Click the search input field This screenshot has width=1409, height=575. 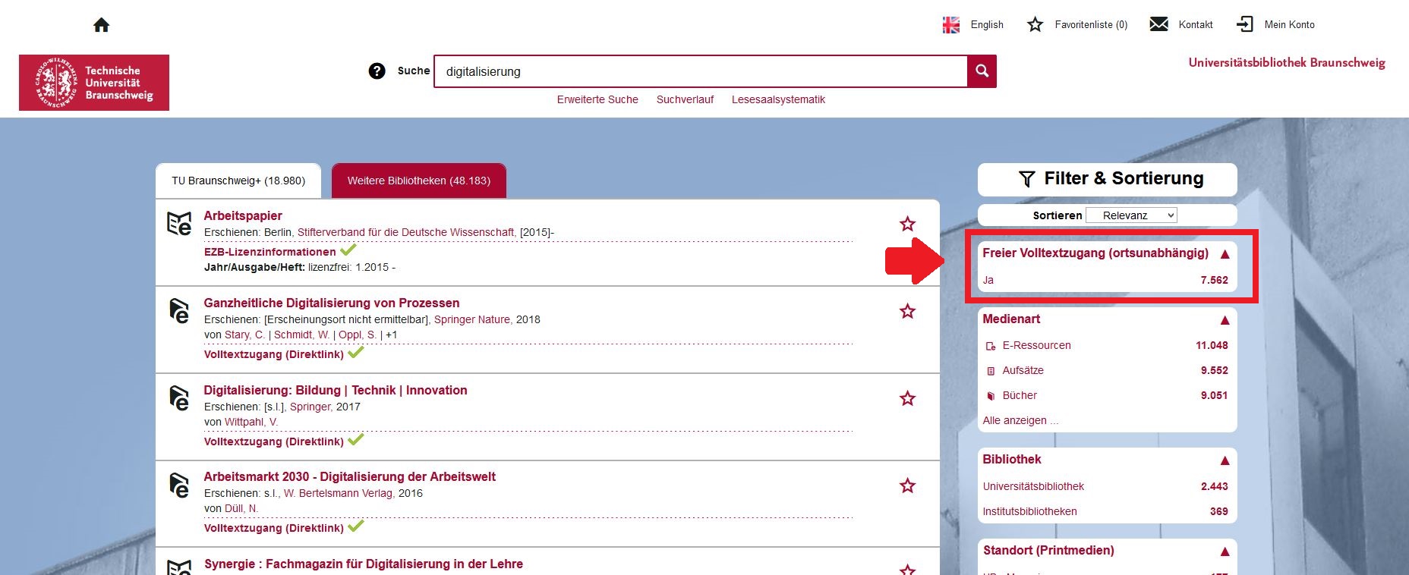coord(701,71)
